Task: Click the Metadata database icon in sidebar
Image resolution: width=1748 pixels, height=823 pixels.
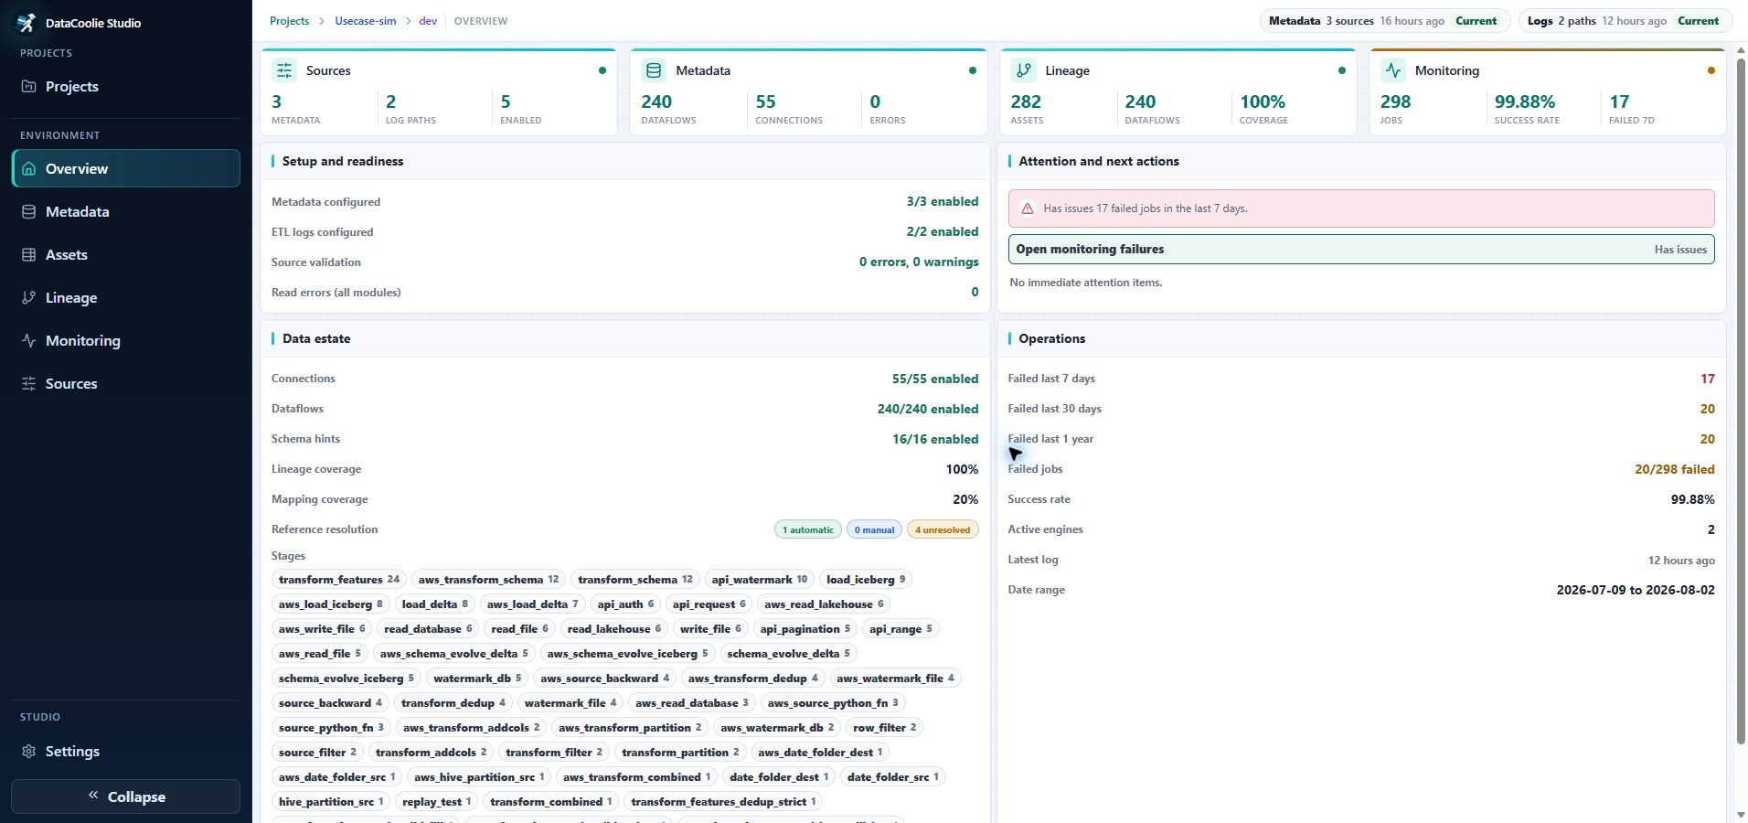Action: [x=28, y=212]
